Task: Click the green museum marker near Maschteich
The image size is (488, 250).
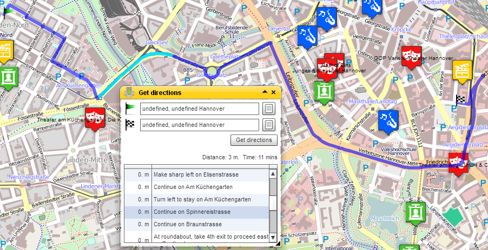Action: point(416,214)
